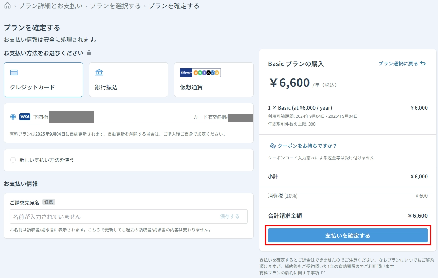The height and width of the screenshot is (278, 438).
Task: Select 新しい支払い方法を使う radio button
Action: [x=13, y=160]
